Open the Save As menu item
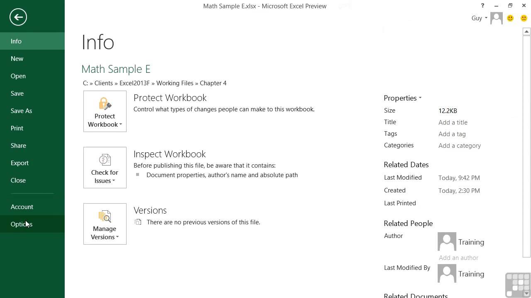The height and width of the screenshot is (298, 531). point(21,111)
